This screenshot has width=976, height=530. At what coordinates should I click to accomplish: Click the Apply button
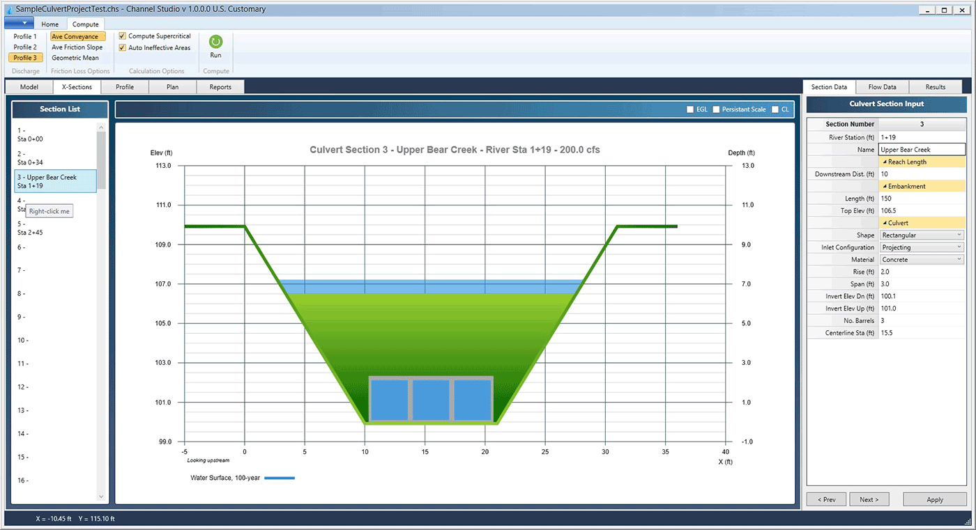934,499
